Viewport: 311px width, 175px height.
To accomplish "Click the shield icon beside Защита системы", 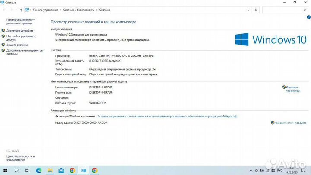I will click(3, 45).
